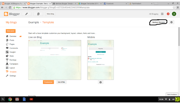Switch to the Paint Instant tab
Viewport: 180px width, 104px height.
coord(141,4)
